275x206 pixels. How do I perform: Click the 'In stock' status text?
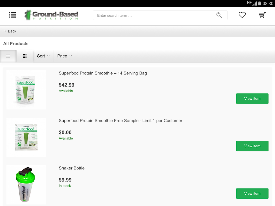[x=65, y=186]
